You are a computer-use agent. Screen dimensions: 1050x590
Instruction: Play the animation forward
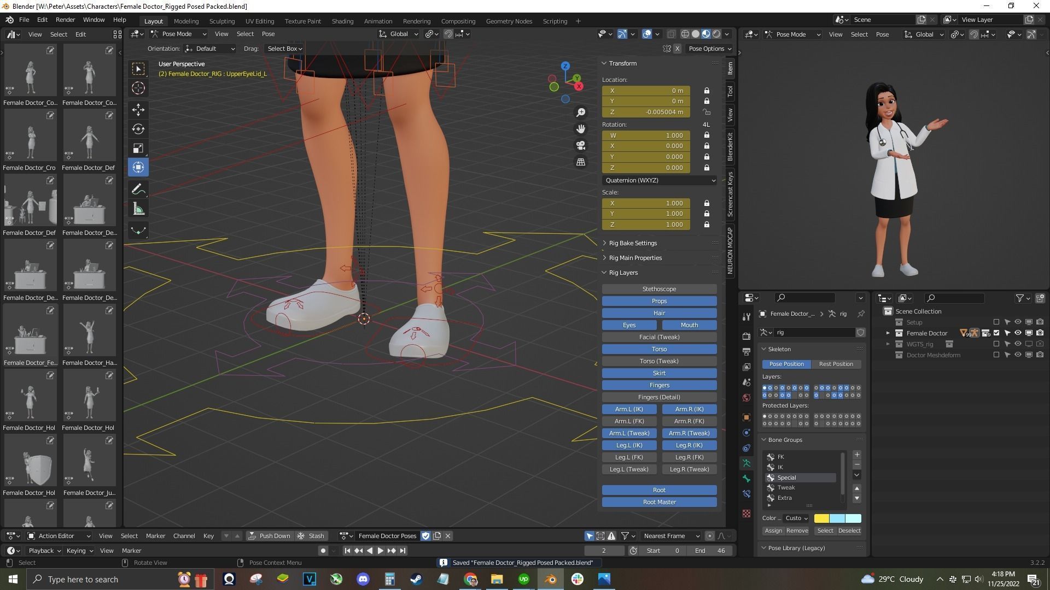point(381,551)
